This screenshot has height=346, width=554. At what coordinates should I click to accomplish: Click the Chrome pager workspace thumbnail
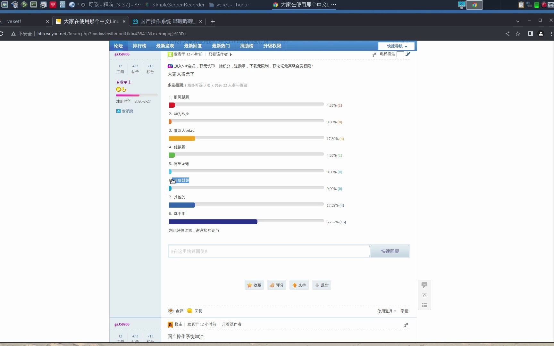474,5
